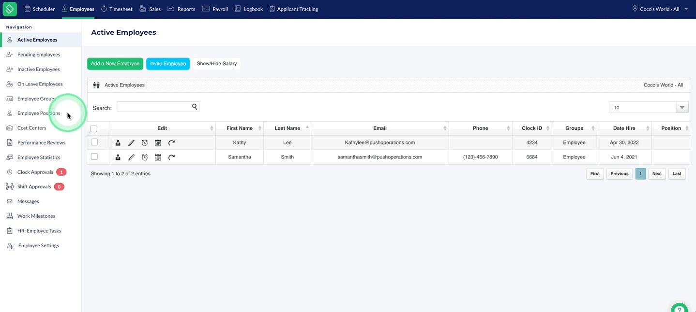Check the checkbox for Samantha Smith

94,156
